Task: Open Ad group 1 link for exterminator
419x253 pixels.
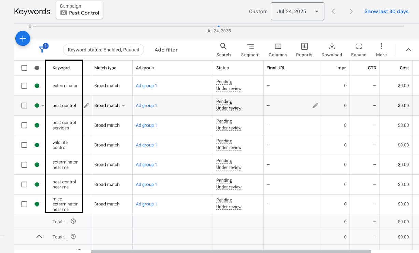Action: point(146,86)
